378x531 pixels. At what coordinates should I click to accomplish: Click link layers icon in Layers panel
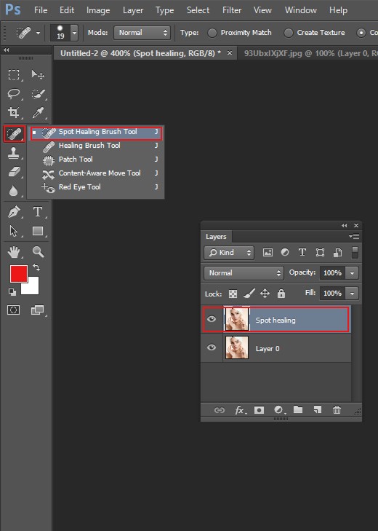[219, 410]
